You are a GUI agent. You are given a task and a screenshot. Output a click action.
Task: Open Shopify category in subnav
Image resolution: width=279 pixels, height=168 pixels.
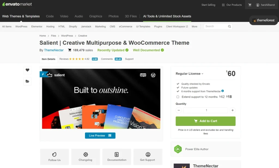pos(73,26)
